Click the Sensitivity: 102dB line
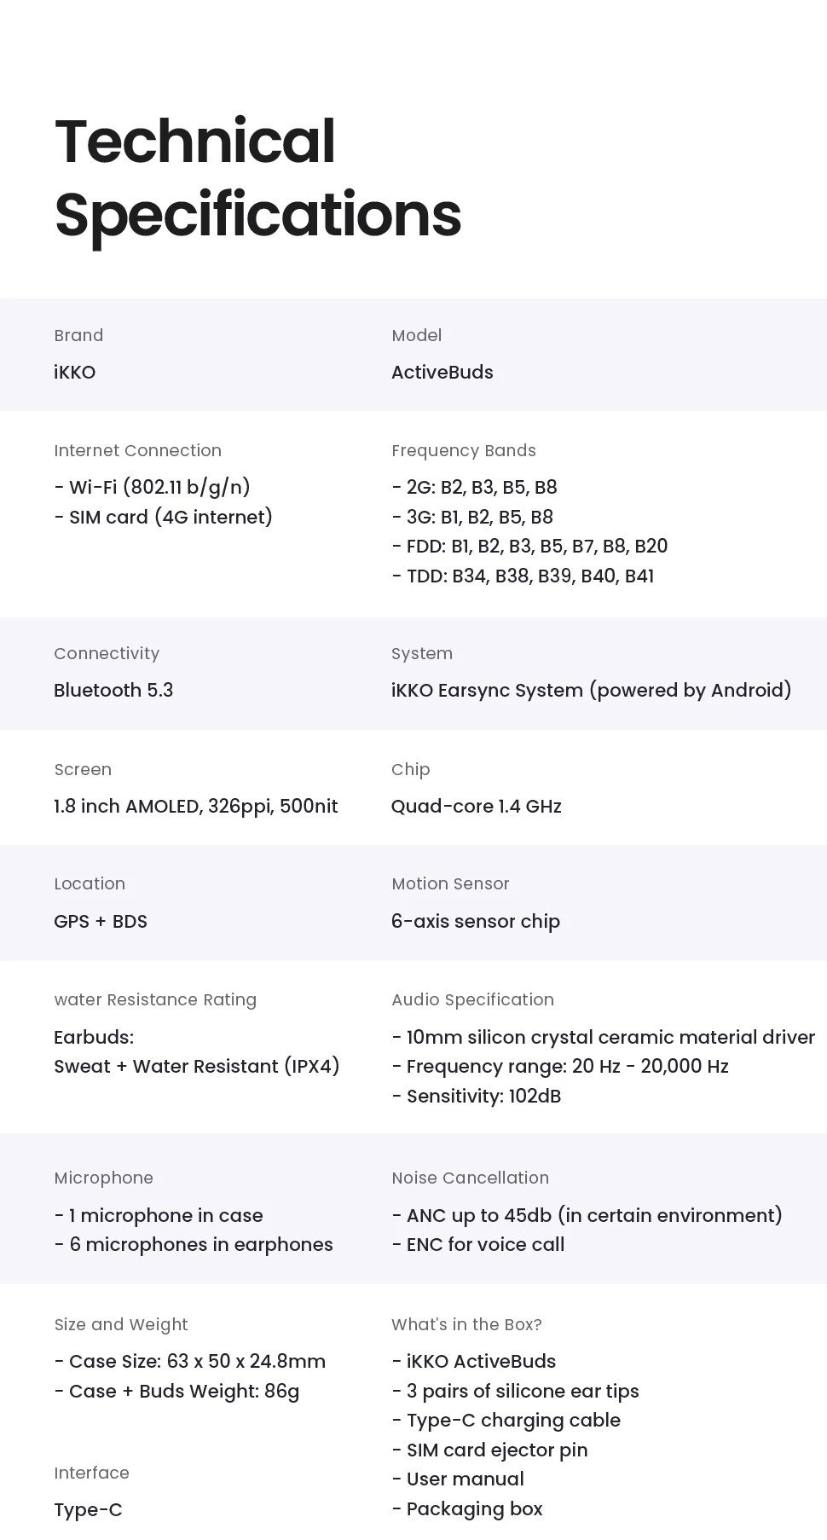This screenshot has height=1540, width=827. pyautogui.click(x=477, y=1097)
